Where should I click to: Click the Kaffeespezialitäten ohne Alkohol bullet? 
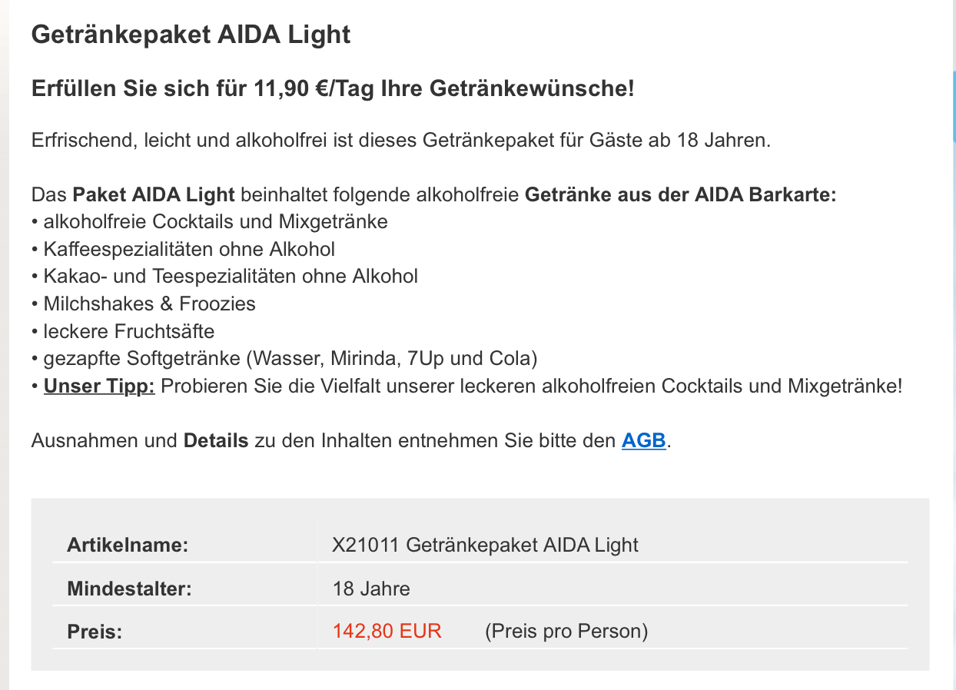pyautogui.click(x=189, y=249)
